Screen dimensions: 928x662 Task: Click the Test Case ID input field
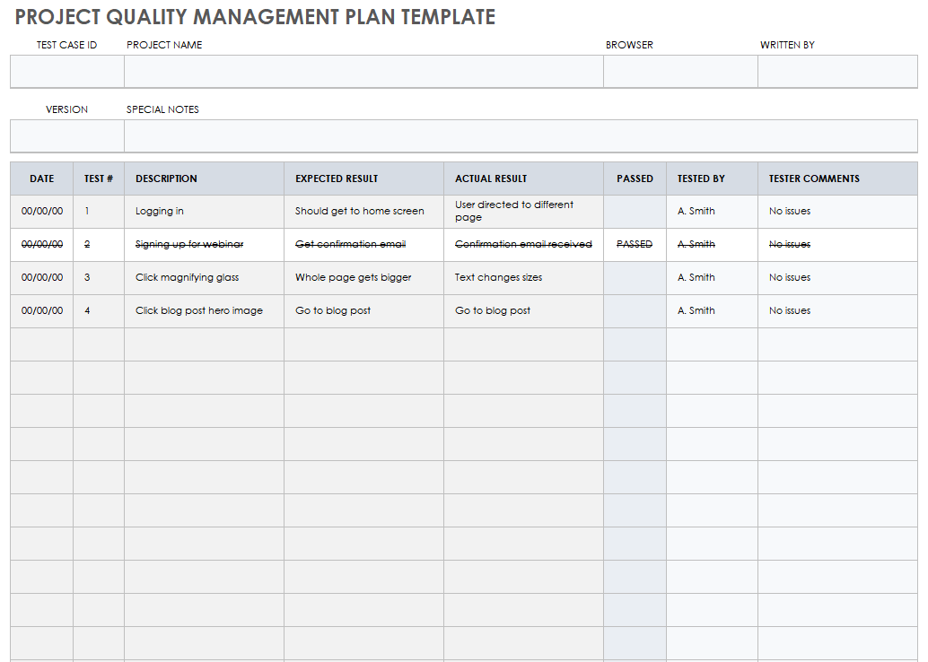67,72
